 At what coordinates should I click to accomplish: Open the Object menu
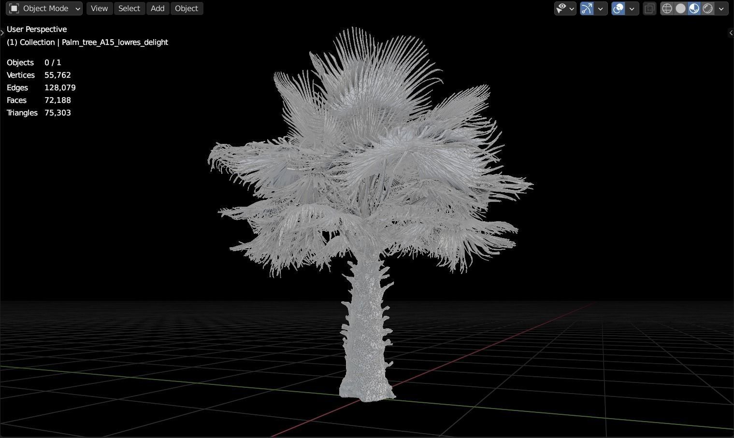click(187, 8)
